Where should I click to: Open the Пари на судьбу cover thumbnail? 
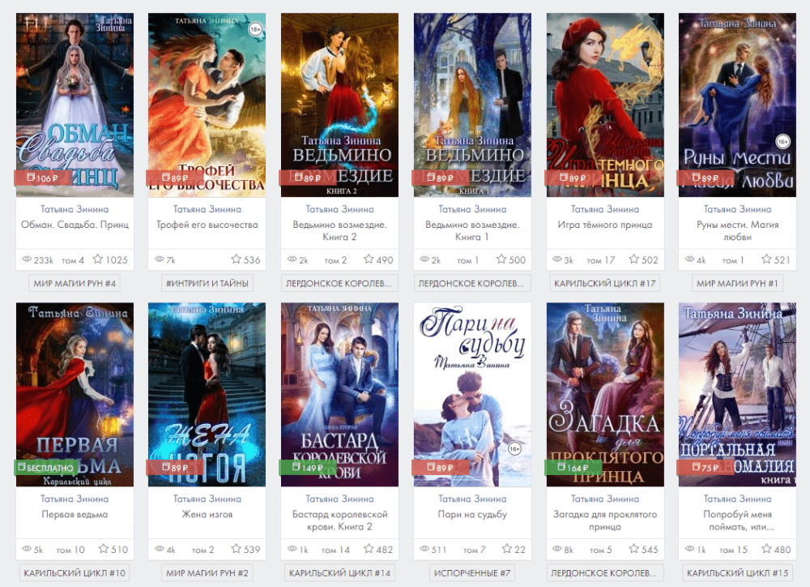[x=472, y=395]
